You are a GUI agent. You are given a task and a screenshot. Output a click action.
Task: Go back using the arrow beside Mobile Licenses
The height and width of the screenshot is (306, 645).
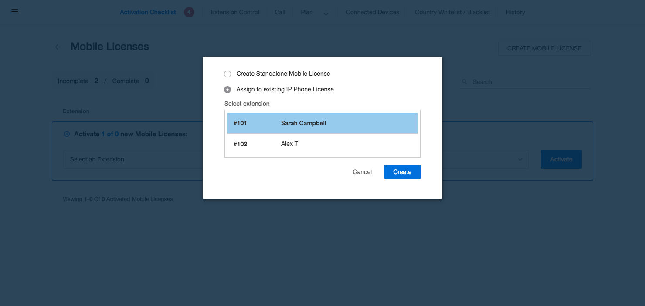coord(58,47)
